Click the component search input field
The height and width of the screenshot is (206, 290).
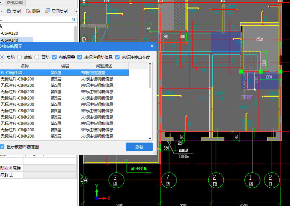(x=35, y=19)
